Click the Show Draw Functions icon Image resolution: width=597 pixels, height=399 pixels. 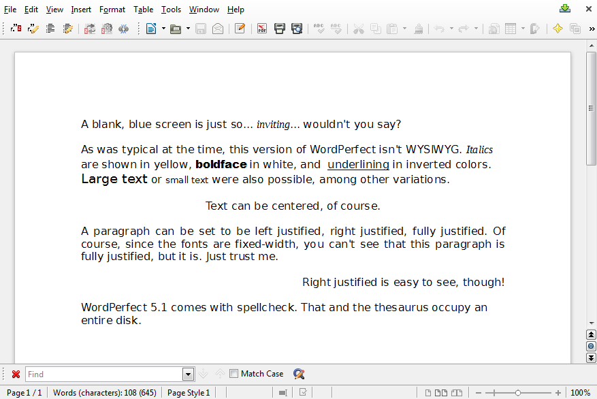pyautogui.click(x=535, y=29)
